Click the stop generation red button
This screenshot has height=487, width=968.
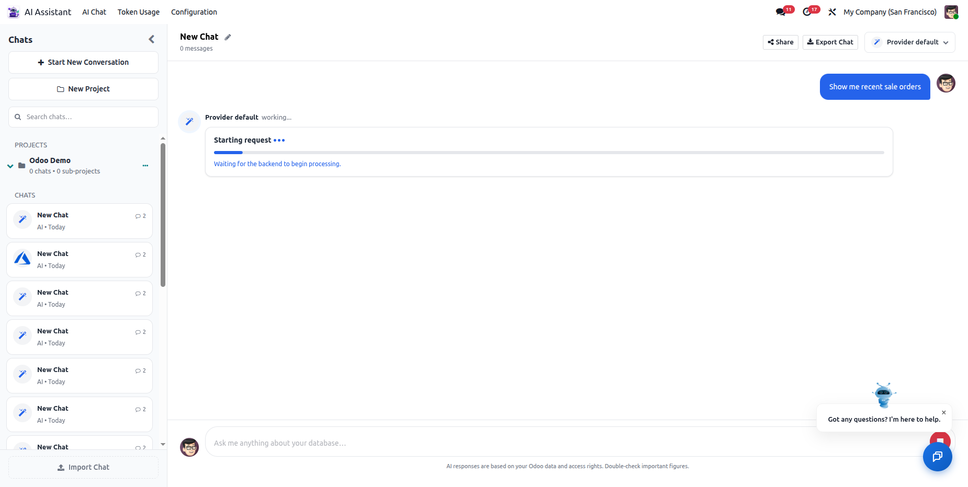tap(940, 439)
